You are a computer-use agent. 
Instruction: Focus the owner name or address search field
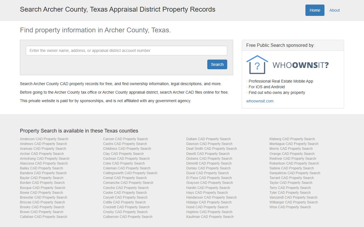pyautogui.click(x=127, y=51)
